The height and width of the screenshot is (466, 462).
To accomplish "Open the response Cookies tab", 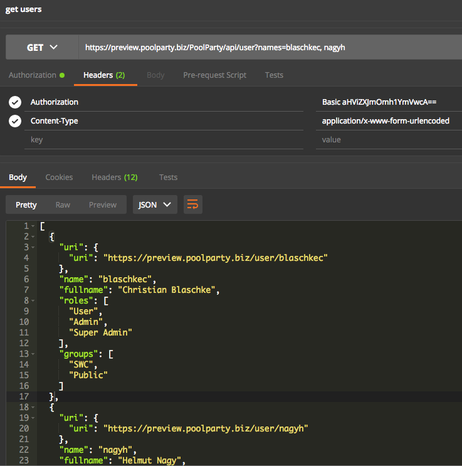I will (59, 177).
